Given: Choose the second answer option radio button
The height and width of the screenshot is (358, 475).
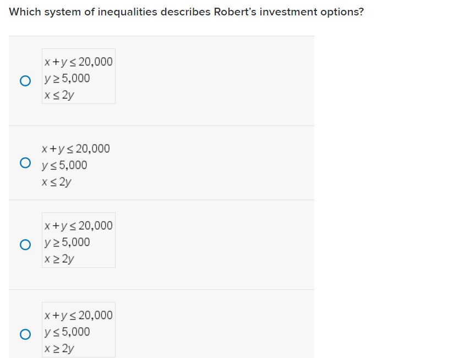Looking at the screenshot, I should 24,163.
